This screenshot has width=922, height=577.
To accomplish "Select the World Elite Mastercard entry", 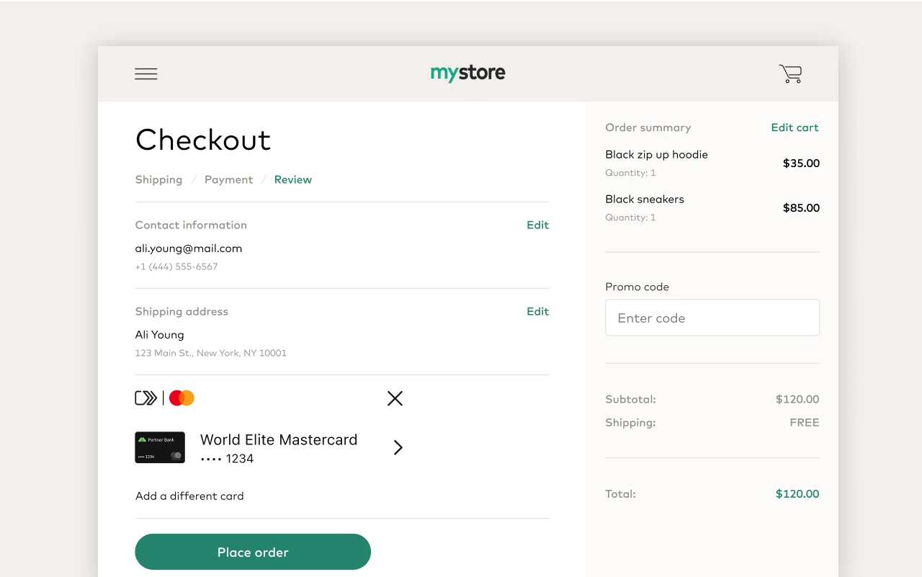I will tap(278, 447).
